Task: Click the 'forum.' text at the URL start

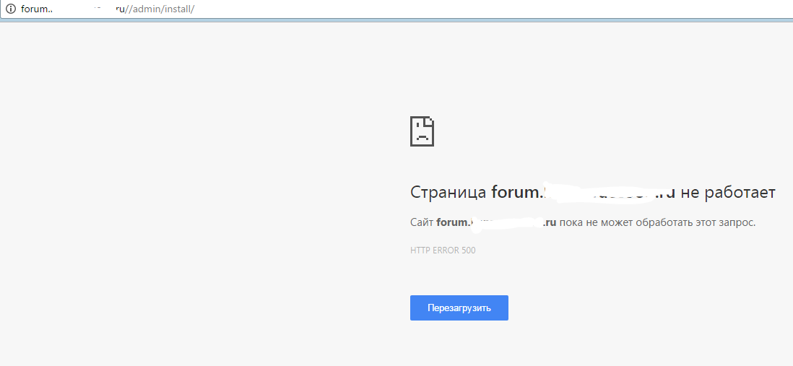Action: 35,9
